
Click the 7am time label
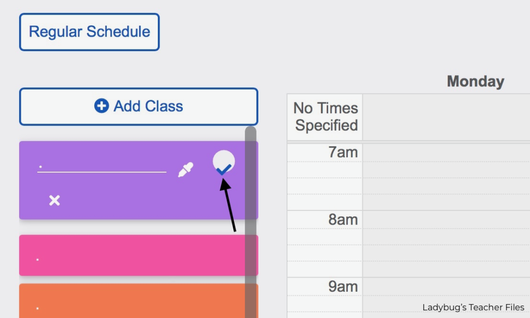point(343,152)
